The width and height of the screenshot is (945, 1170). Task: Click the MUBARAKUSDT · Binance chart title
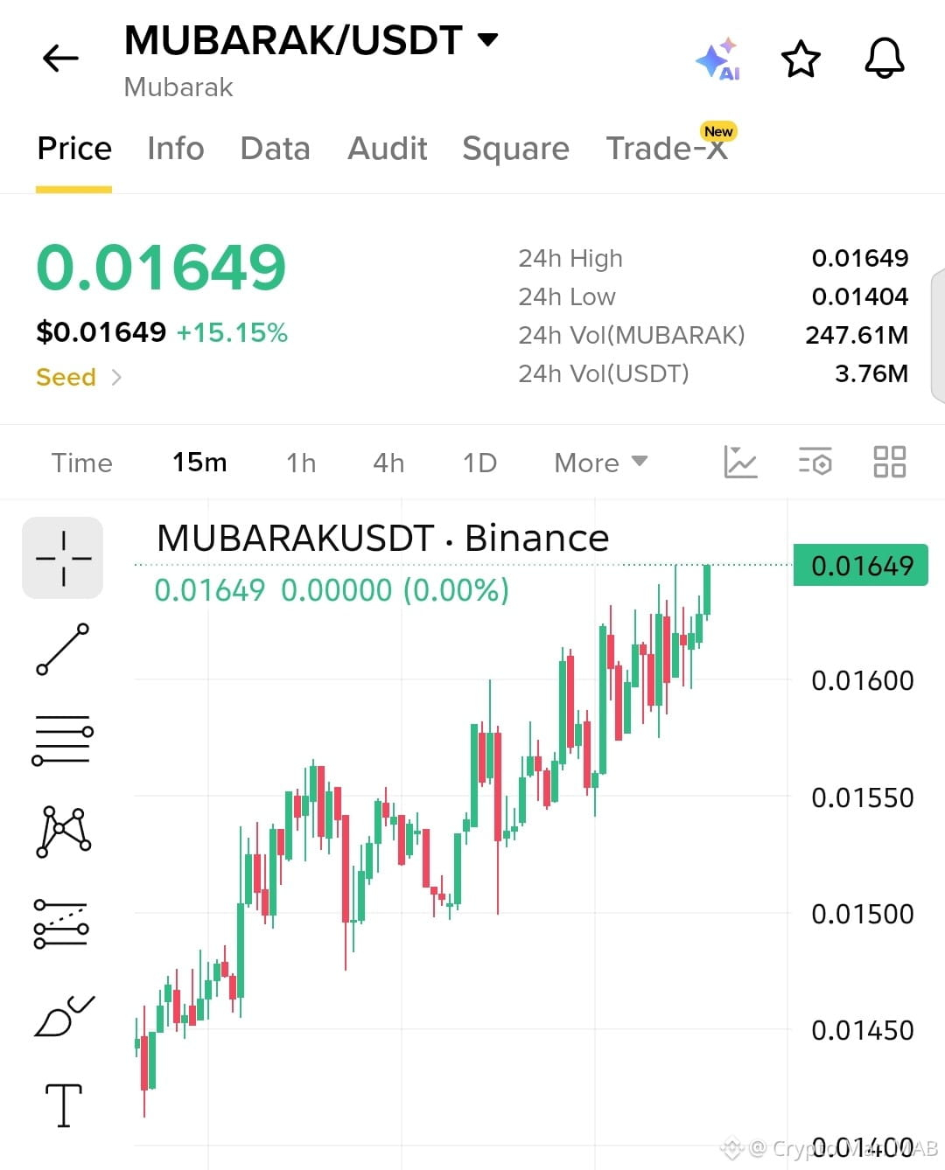pos(382,539)
